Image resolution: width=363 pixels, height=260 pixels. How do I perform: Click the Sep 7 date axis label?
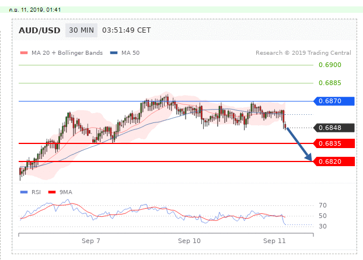tap(91, 241)
